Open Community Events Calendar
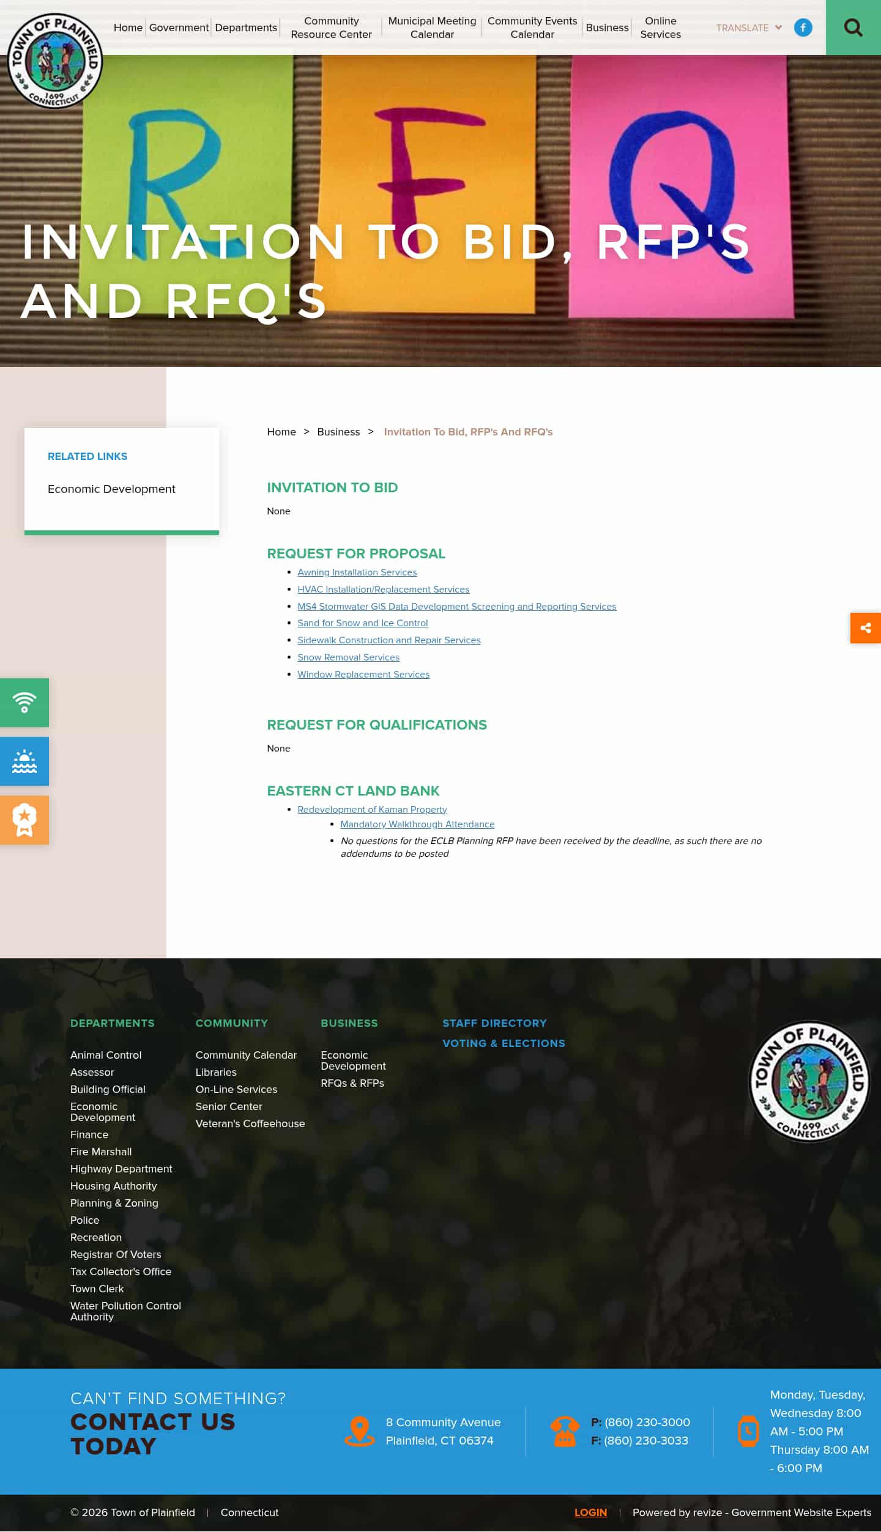 (x=532, y=28)
